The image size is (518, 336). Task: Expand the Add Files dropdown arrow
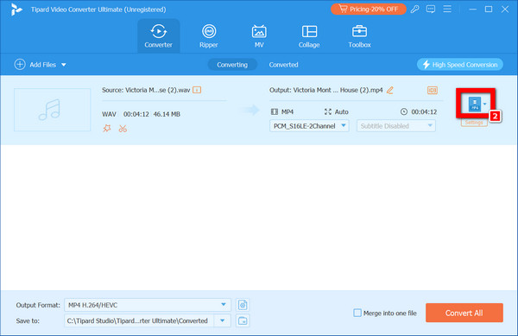[x=64, y=65]
